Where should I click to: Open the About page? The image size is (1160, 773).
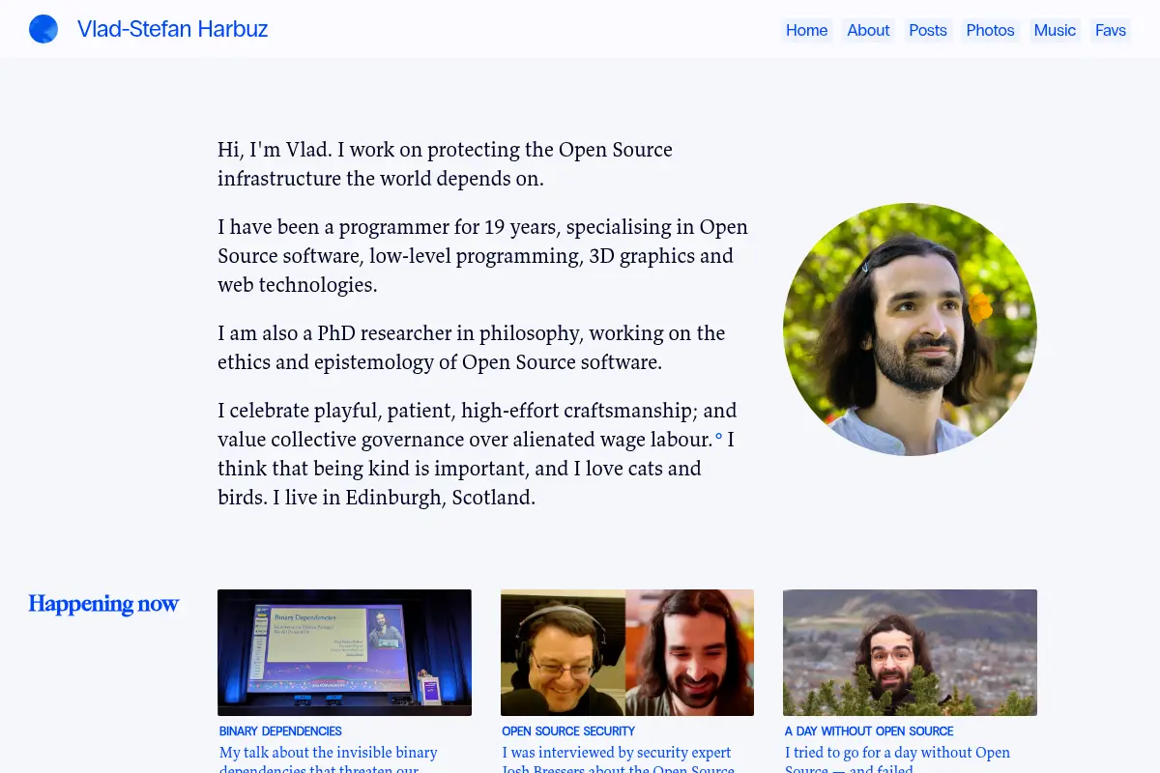coord(868,30)
